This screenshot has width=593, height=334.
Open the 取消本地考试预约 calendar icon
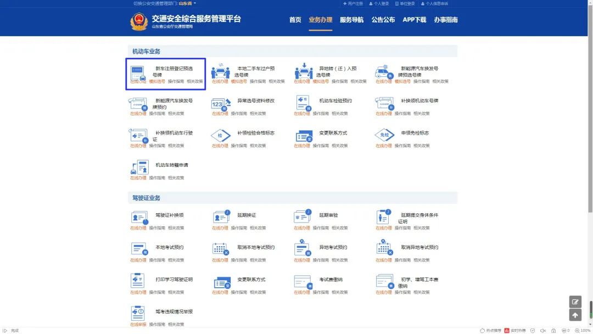pos(221,249)
